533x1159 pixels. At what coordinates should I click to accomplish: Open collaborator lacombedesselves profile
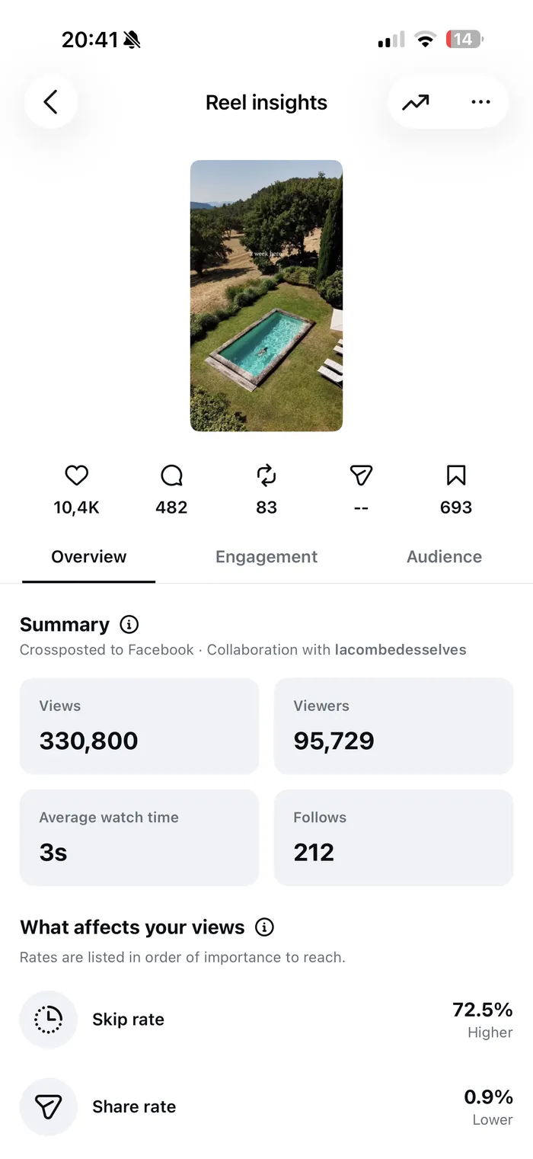pyautogui.click(x=401, y=650)
